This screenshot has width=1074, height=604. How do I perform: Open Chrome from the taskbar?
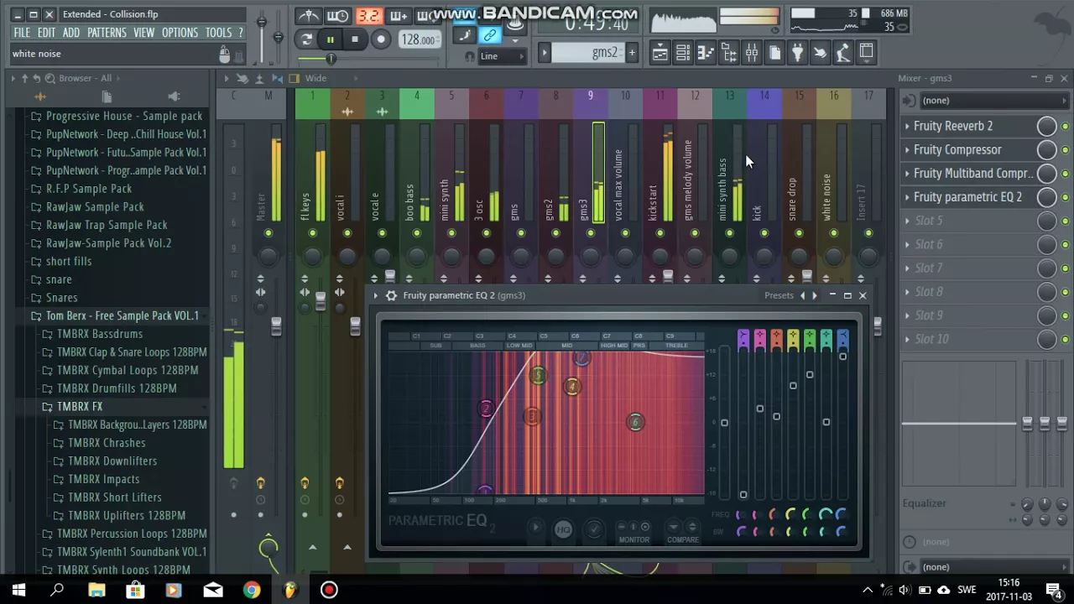coord(251,590)
